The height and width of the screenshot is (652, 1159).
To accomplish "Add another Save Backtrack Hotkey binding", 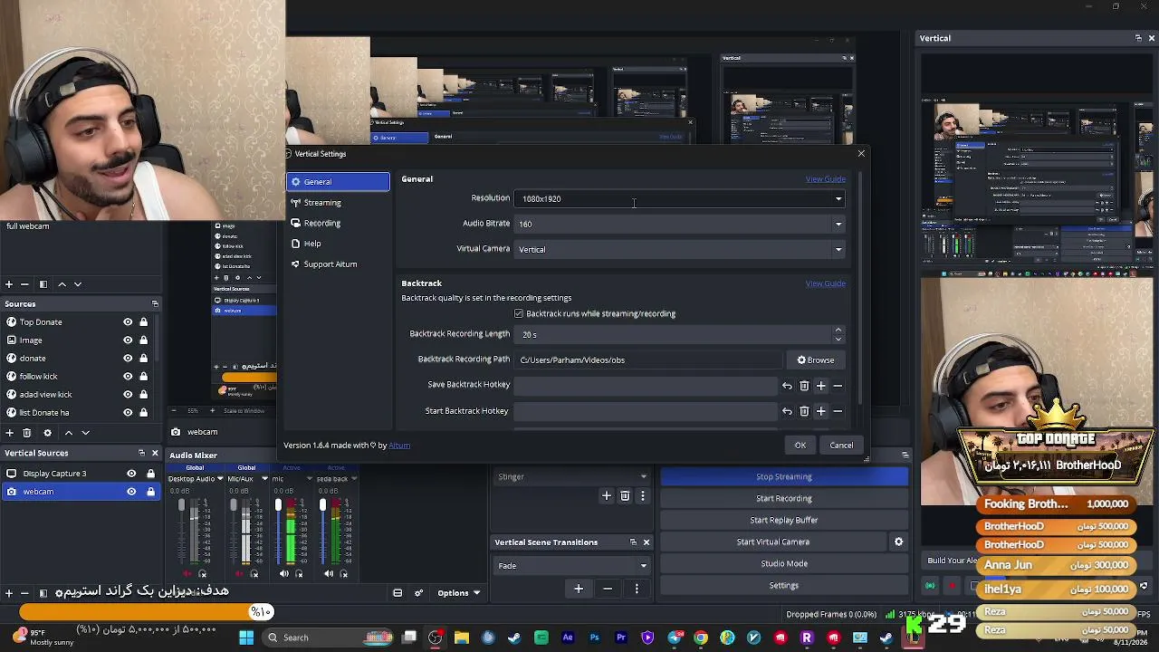I will [820, 386].
